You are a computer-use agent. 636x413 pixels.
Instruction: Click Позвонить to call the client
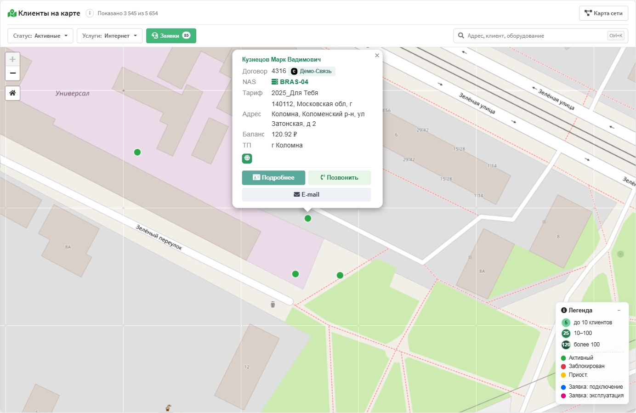coord(340,178)
